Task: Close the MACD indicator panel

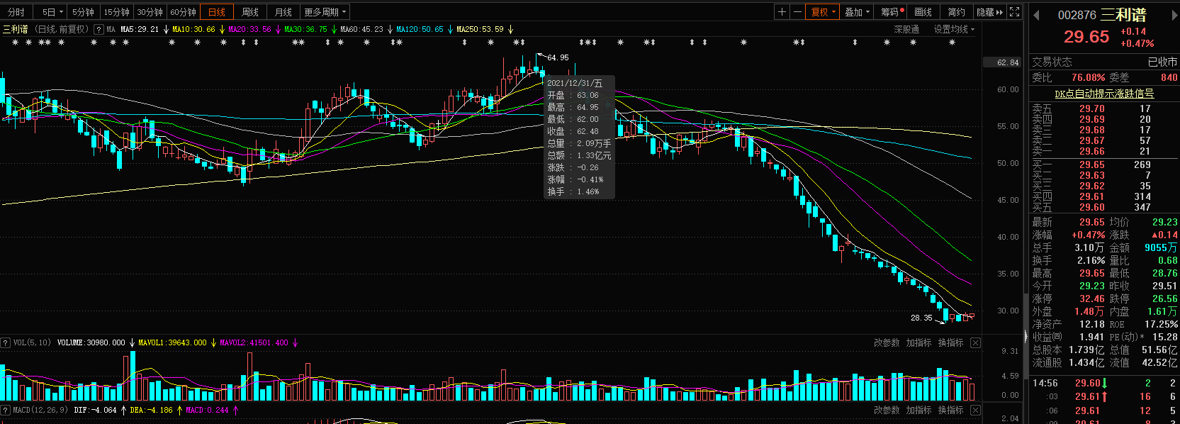Action: pyautogui.click(x=975, y=410)
